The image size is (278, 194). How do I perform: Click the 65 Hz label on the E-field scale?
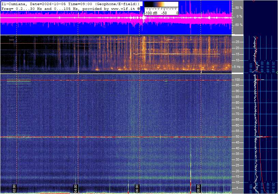pyautogui.click(x=237, y=120)
